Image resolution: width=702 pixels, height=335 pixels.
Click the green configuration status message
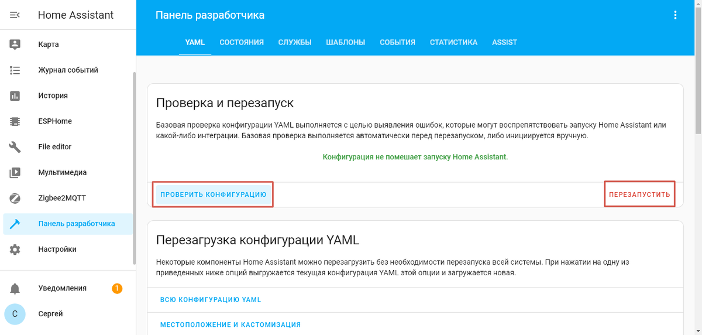(x=415, y=157)
